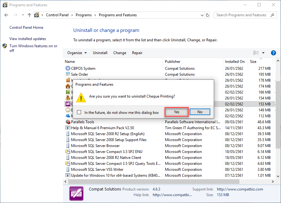Click the Control Panel icon in the address bar
Image resolution: width=281 pixels, height=203 pixels.
[37, 15]
